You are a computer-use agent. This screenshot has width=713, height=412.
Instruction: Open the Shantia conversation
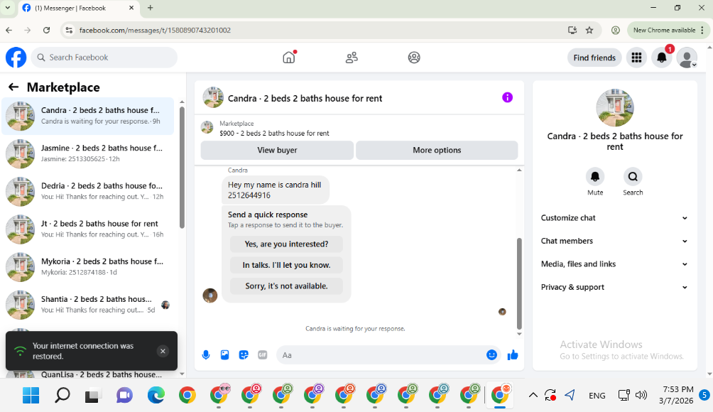(88, 305)
